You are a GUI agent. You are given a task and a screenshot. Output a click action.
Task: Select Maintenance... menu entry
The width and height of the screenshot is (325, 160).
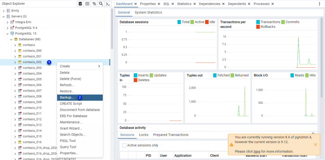tap(80, 122)
